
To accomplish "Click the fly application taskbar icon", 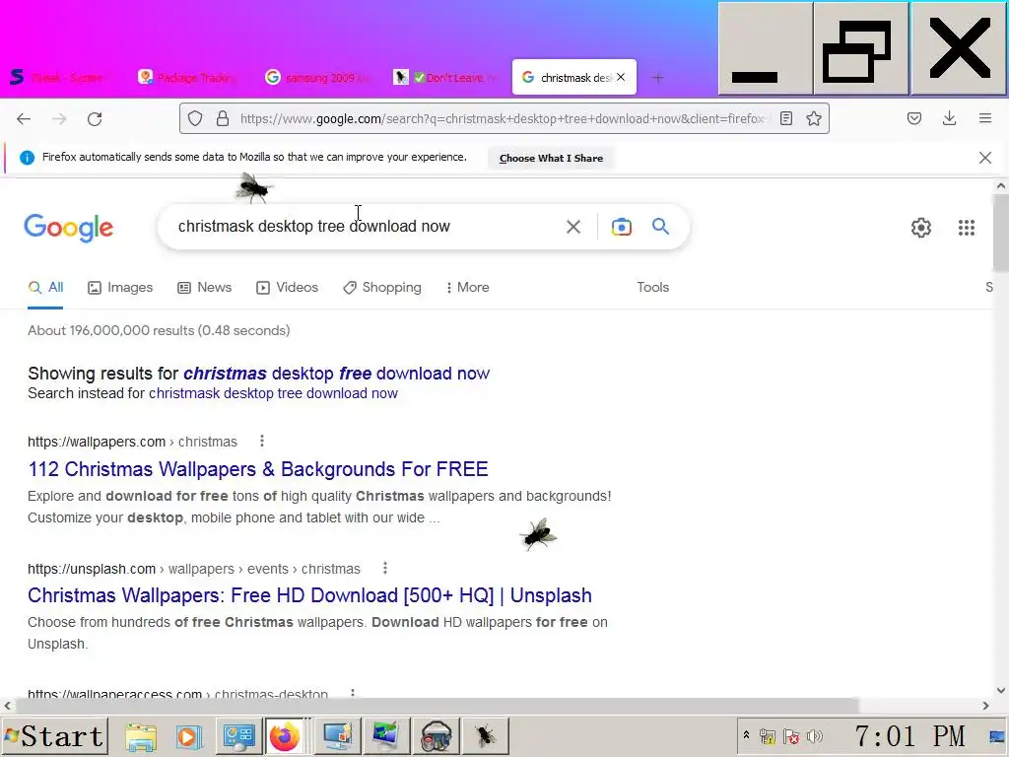I will point(485,736).
